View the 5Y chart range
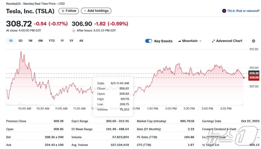 click(x=71, y=41)
